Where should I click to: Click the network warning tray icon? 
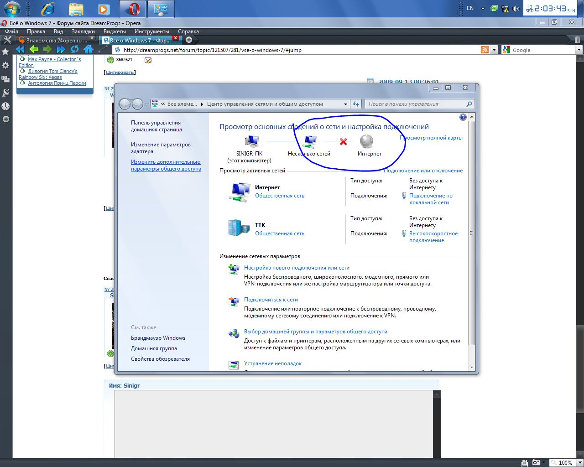point(505,9)
